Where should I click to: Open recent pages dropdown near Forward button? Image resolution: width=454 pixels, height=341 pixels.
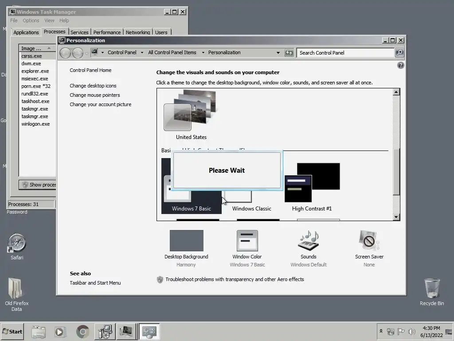(x=86, y=53)
